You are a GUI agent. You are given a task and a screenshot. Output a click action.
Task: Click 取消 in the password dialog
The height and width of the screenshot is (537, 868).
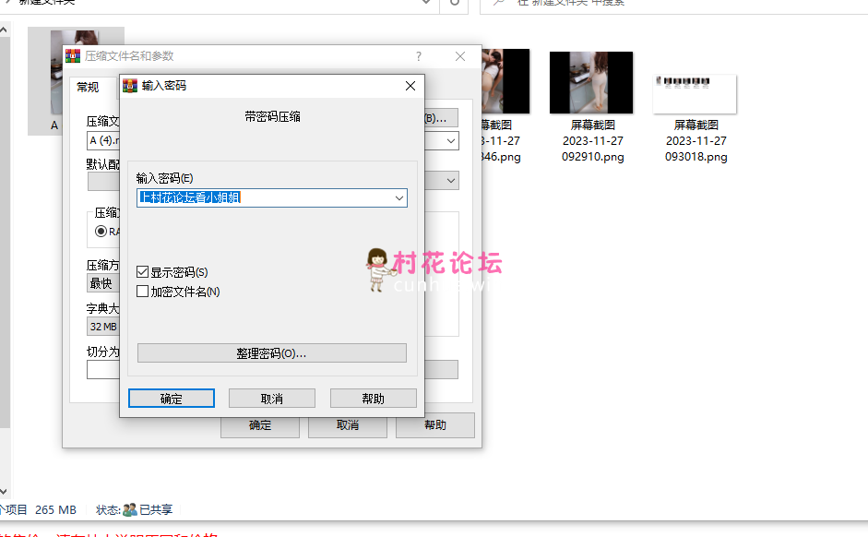[272, 399]
